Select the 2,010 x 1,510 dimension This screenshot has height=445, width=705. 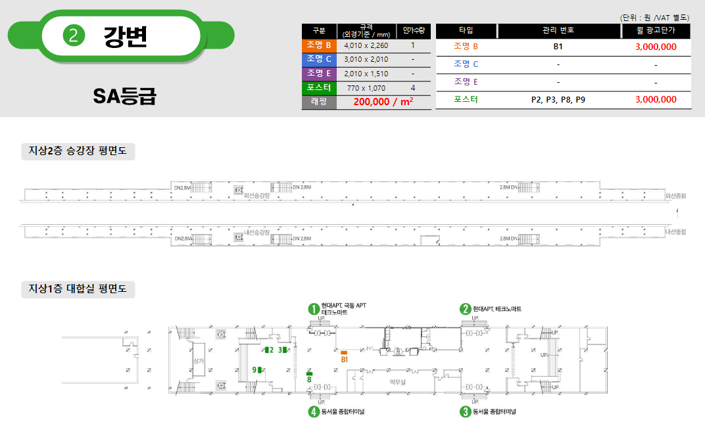pos(366,74)
